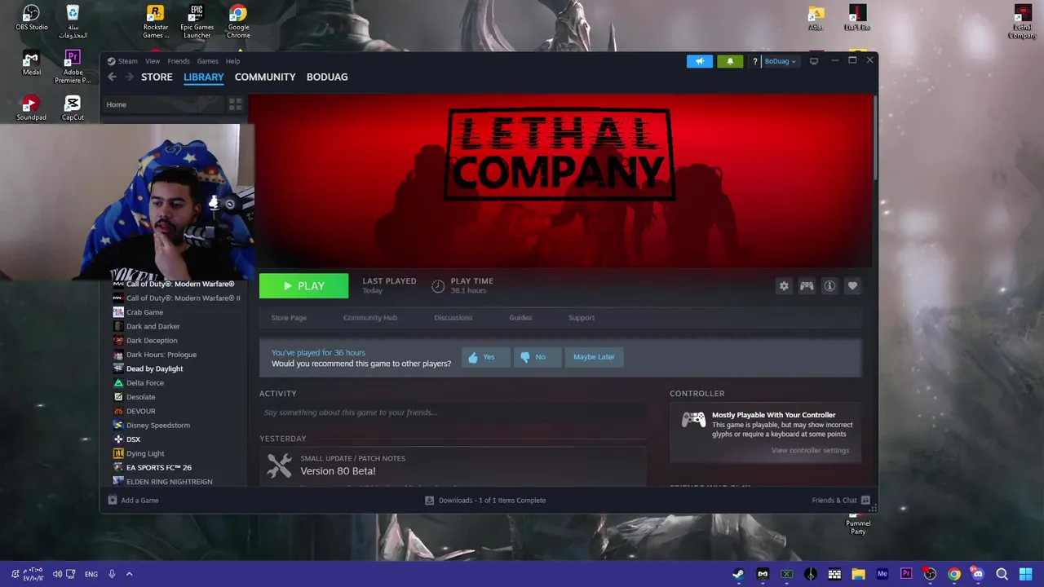Image resolution: width=1044 pixels, height=587 pixels.
Task: Open Windows Start button in taskbar
Action: (1026, 574)
